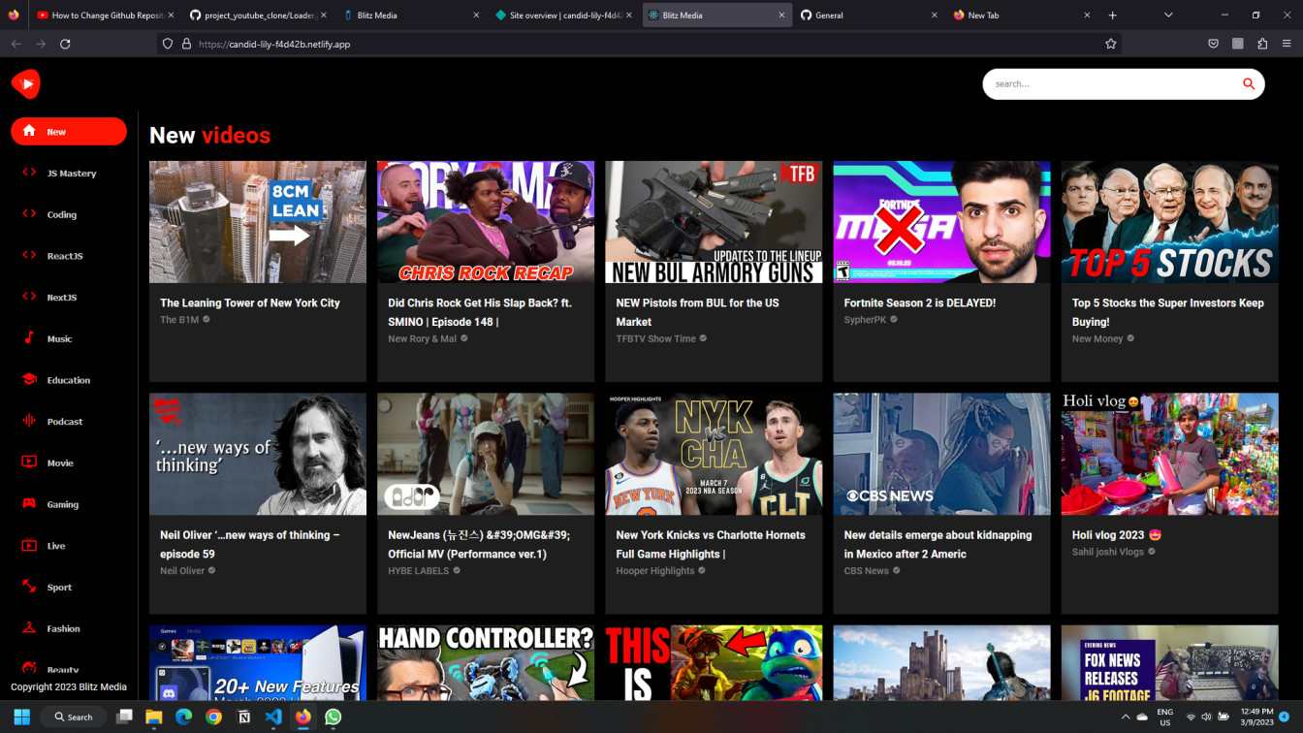Image resolution: width=1303 pixels, height=733 pixels.
Task: Select the Gaming category icon
Action: coord(27,504)
